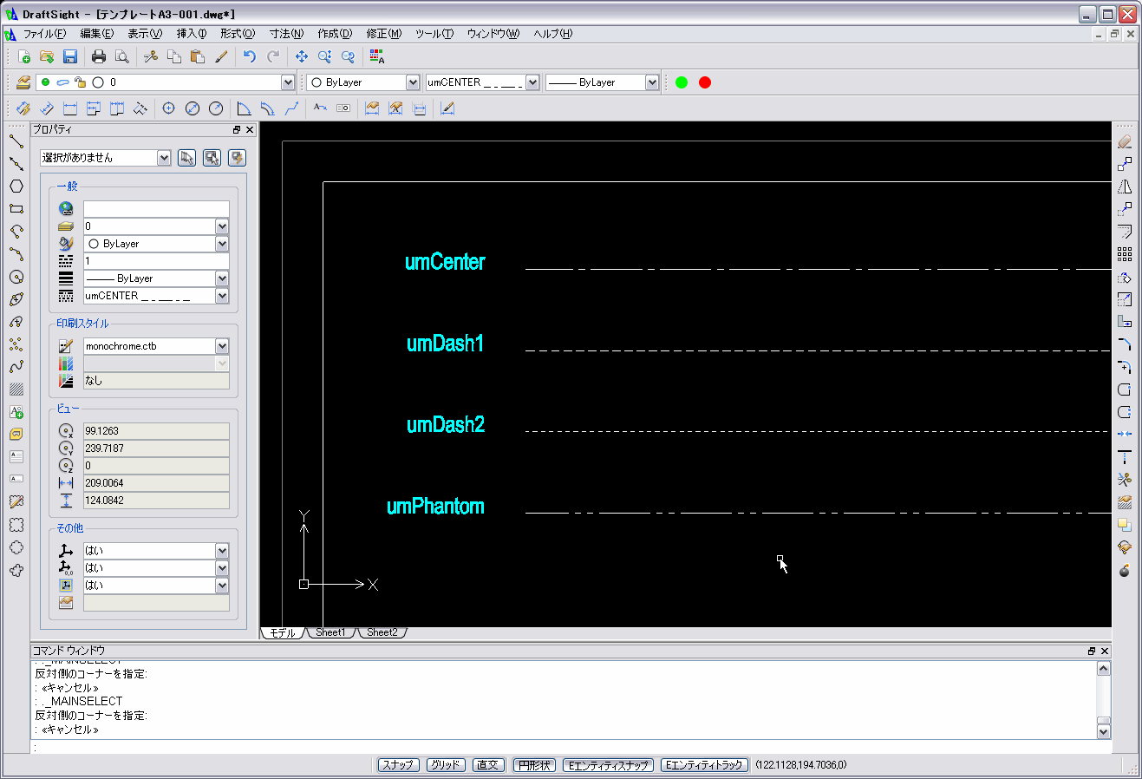This screenshot has height=779, width=1142.
Task: Open line color ByLayer dropdown in Properties
Action: point(222,244)
